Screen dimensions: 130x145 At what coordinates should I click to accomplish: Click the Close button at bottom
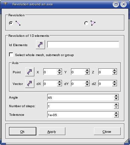107,131
